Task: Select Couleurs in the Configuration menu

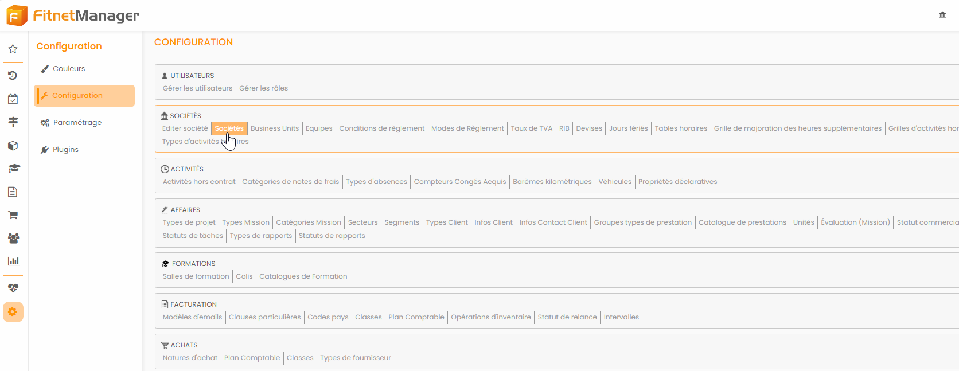Action: [69, 69]
